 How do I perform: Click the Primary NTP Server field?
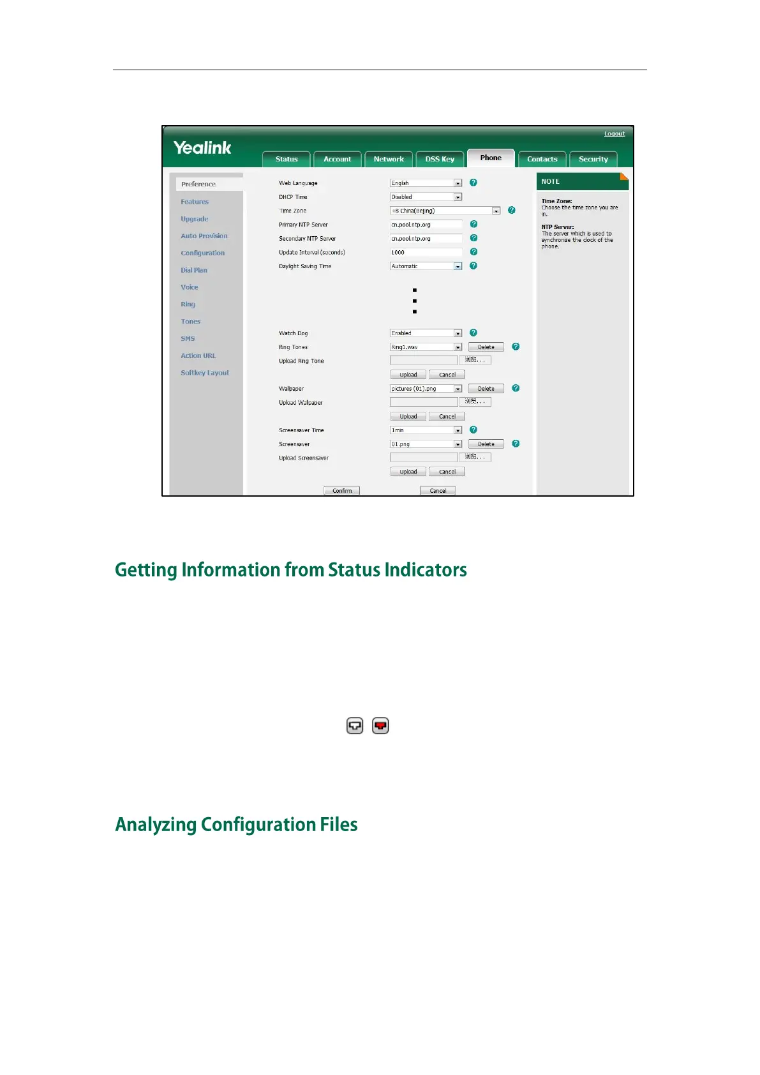pyautogui.click(x=426, y=225)
